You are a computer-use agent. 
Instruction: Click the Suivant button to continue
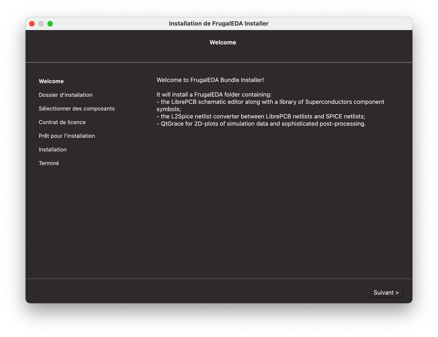(x=386, y=292)
